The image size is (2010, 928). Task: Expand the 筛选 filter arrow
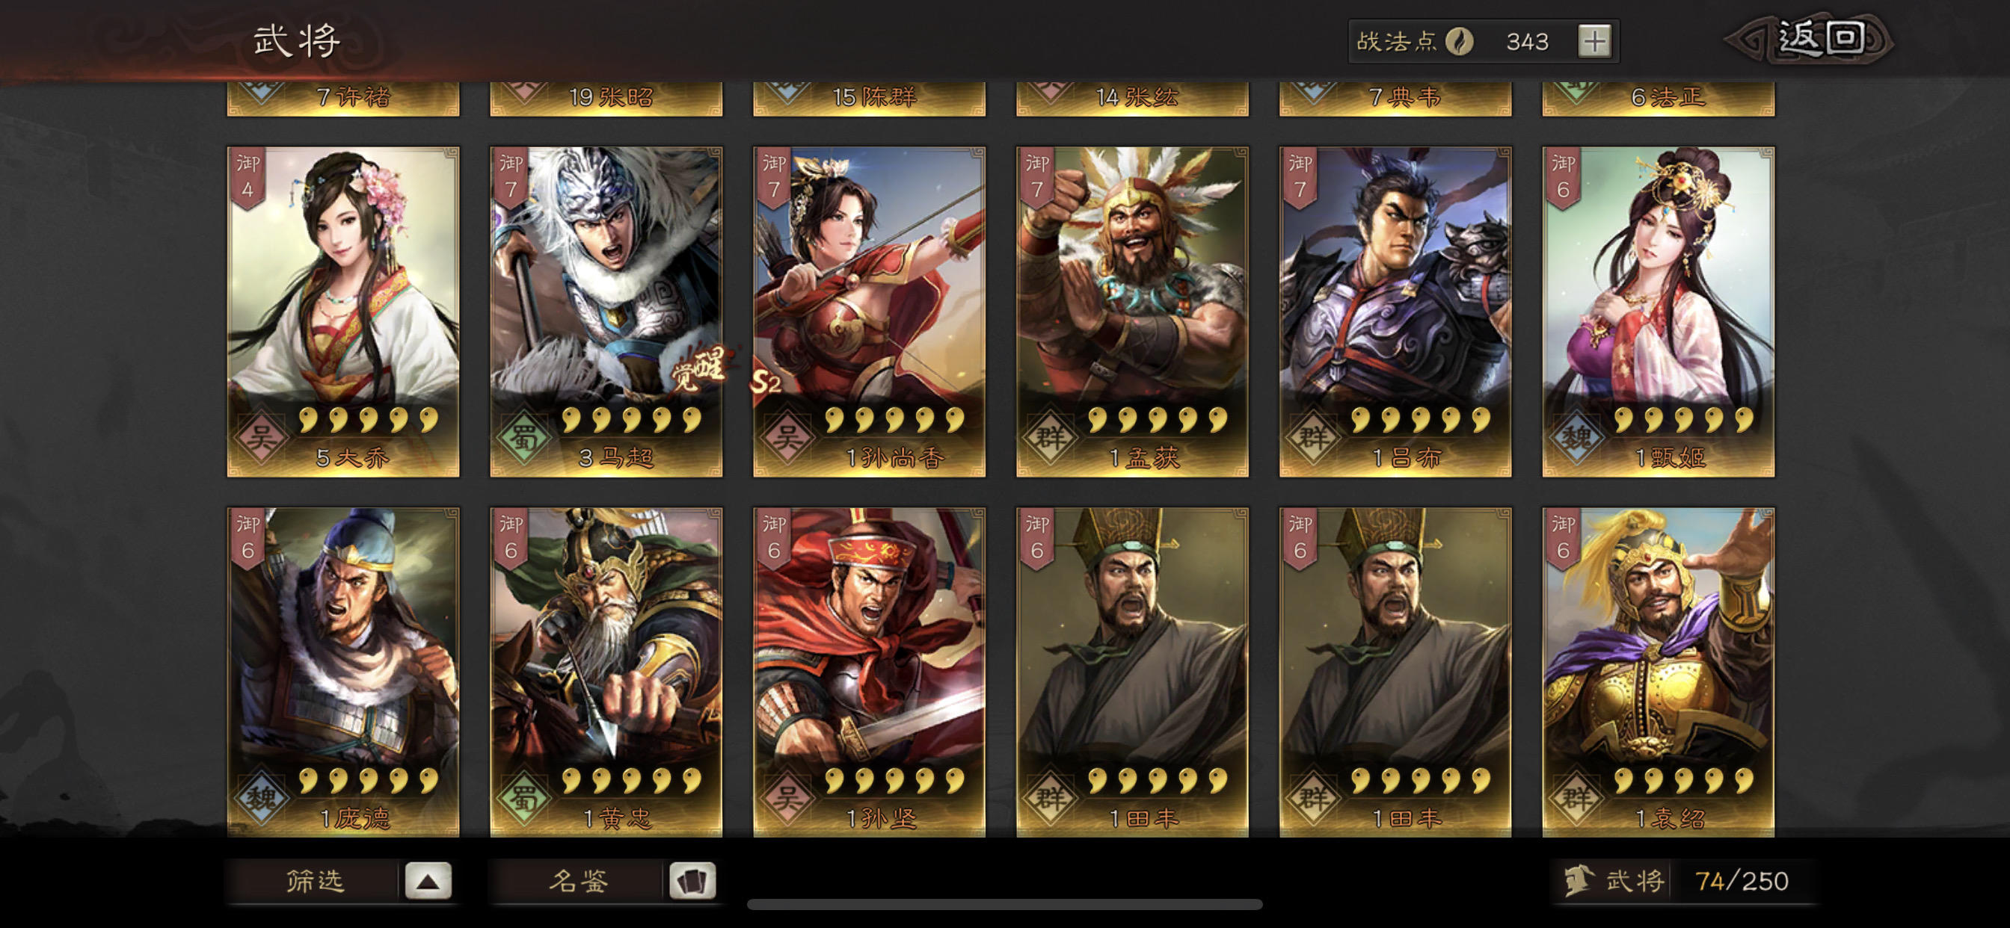coord(428,881)
